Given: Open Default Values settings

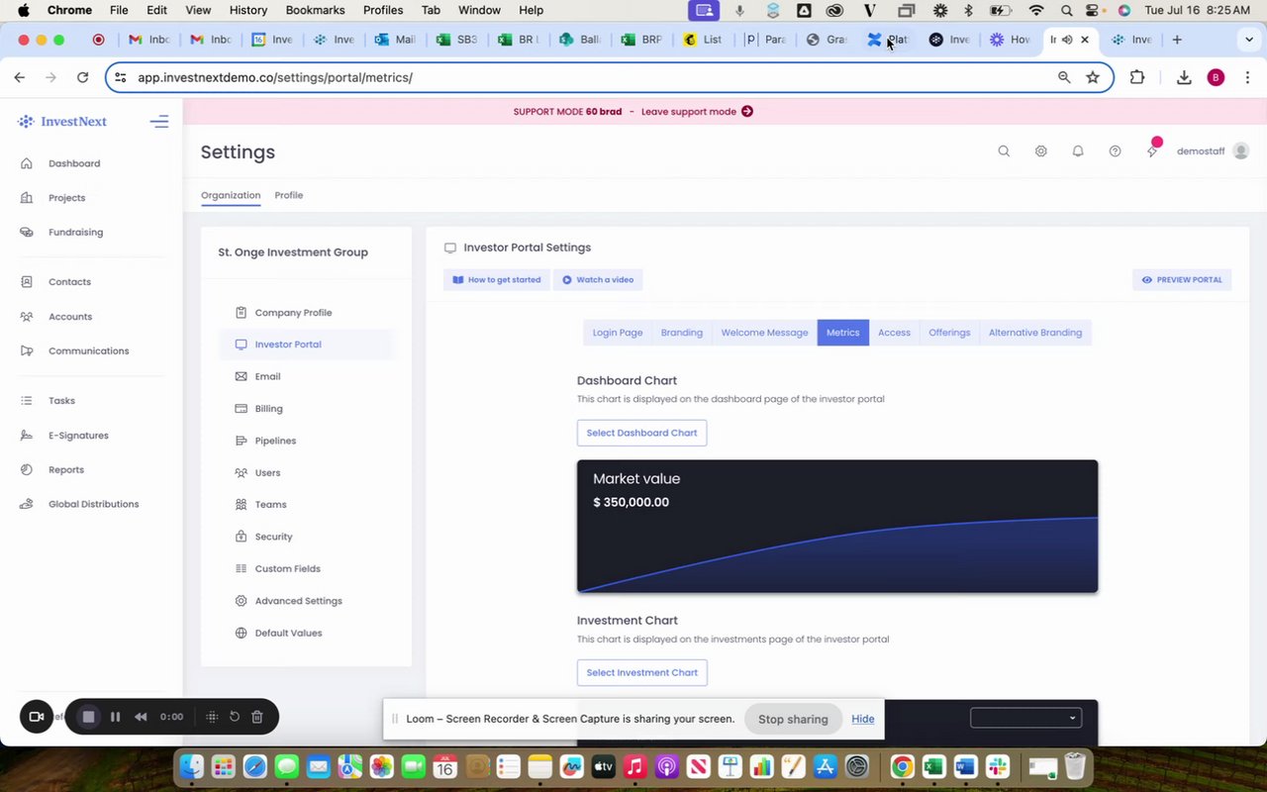Looking at the screenshot, I should (288, 634).
